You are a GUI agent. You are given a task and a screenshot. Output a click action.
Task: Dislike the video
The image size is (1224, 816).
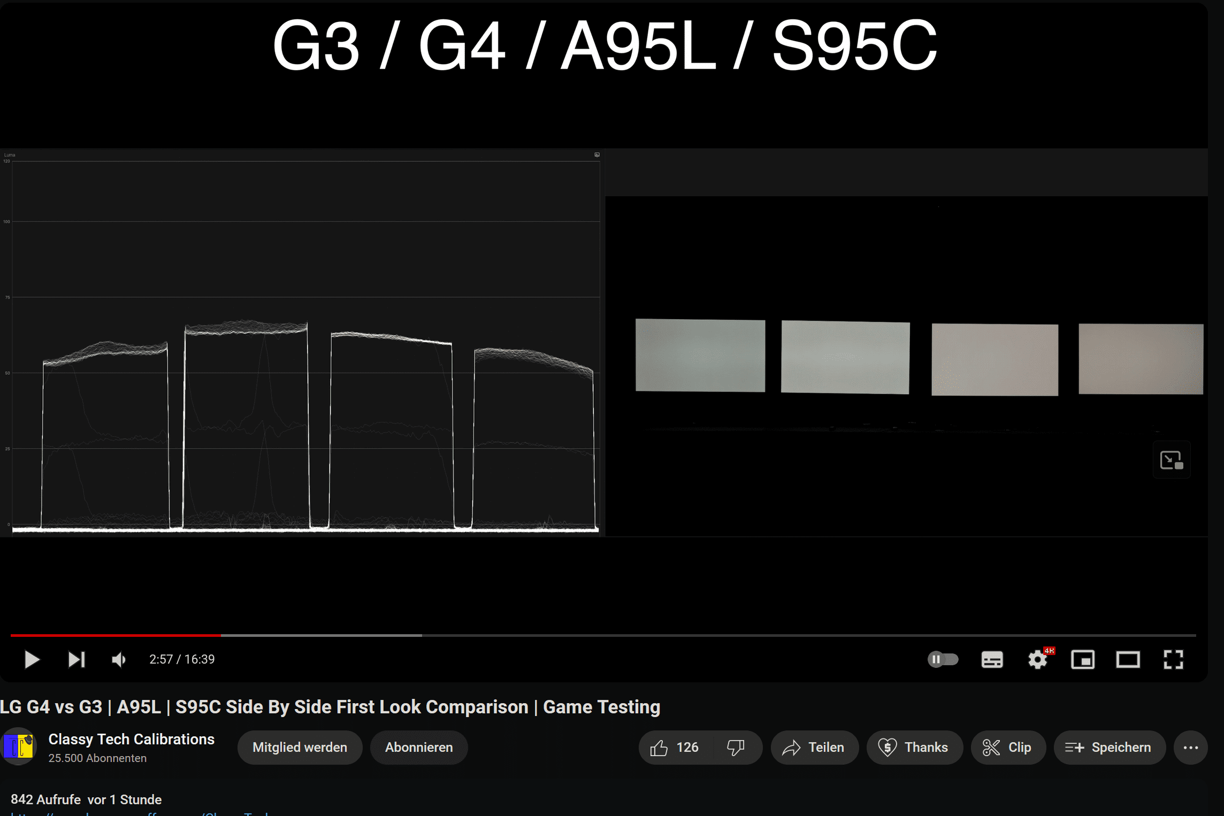click(x=737, y=747)
